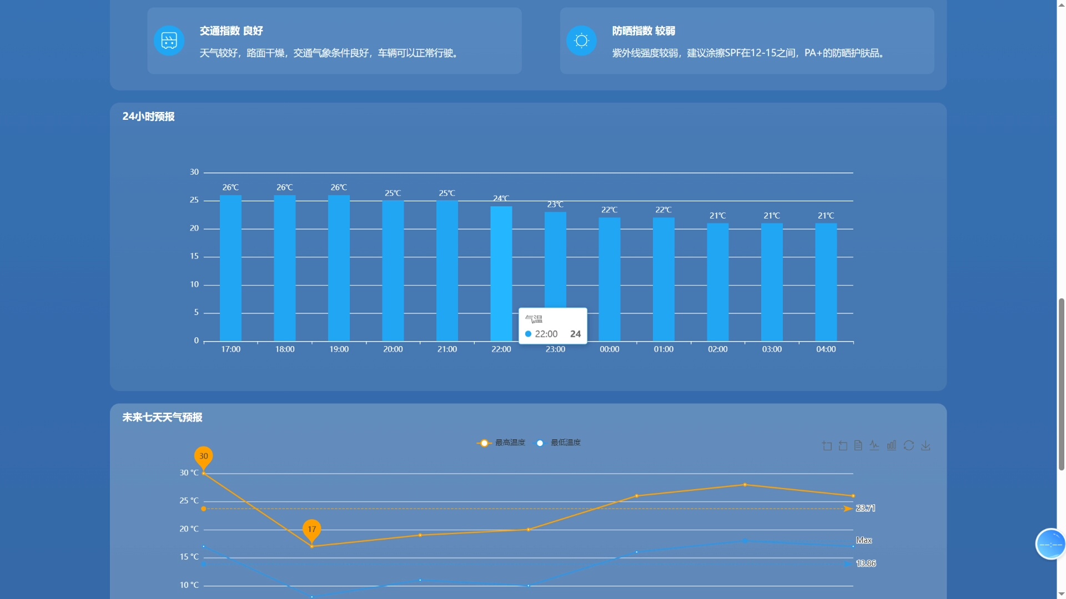Screen dimensions: 1066x599
Task: Click the 17:00 temperature bar
Action: pyautogui.click(x=230, y=268)
